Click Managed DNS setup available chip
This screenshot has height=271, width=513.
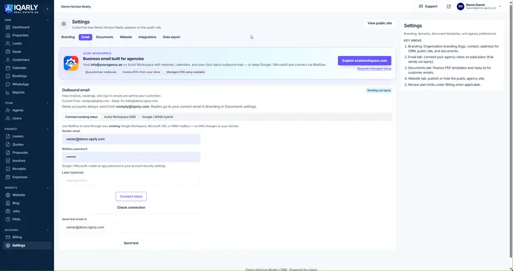coord(185,72)
